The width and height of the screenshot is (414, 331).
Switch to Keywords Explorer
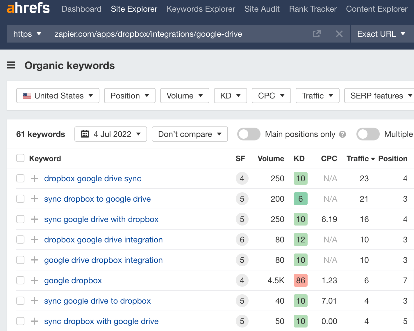pyautogui.click(x=201, y=9)
